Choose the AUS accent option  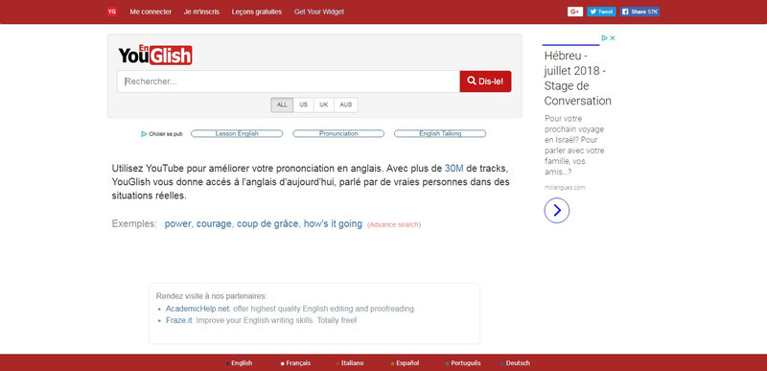(x=346, y=105)
